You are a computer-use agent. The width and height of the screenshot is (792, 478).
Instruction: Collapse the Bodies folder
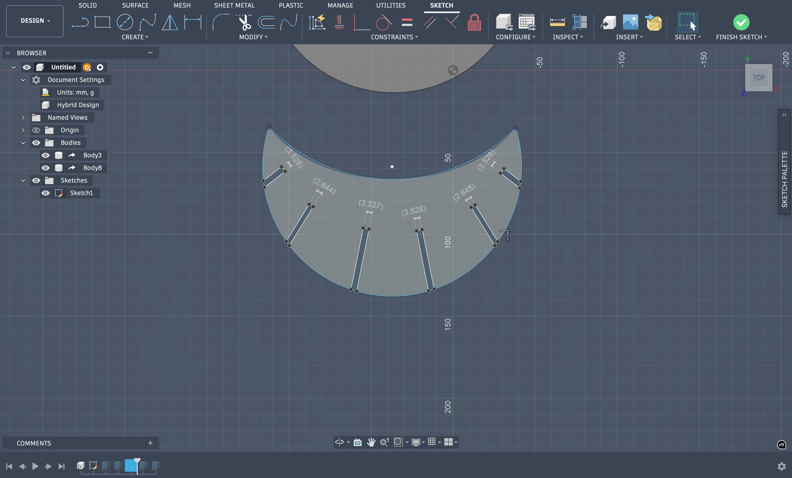coord(23,143)
